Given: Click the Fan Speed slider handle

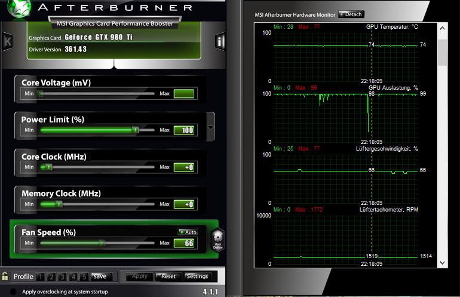Looking at the screenshot, I should coord(102,243).
